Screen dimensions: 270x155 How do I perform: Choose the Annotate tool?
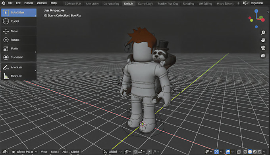pos(19,67)
